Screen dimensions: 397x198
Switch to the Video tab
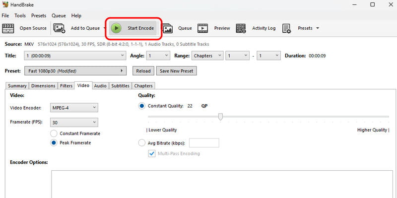tap(83, 85)
